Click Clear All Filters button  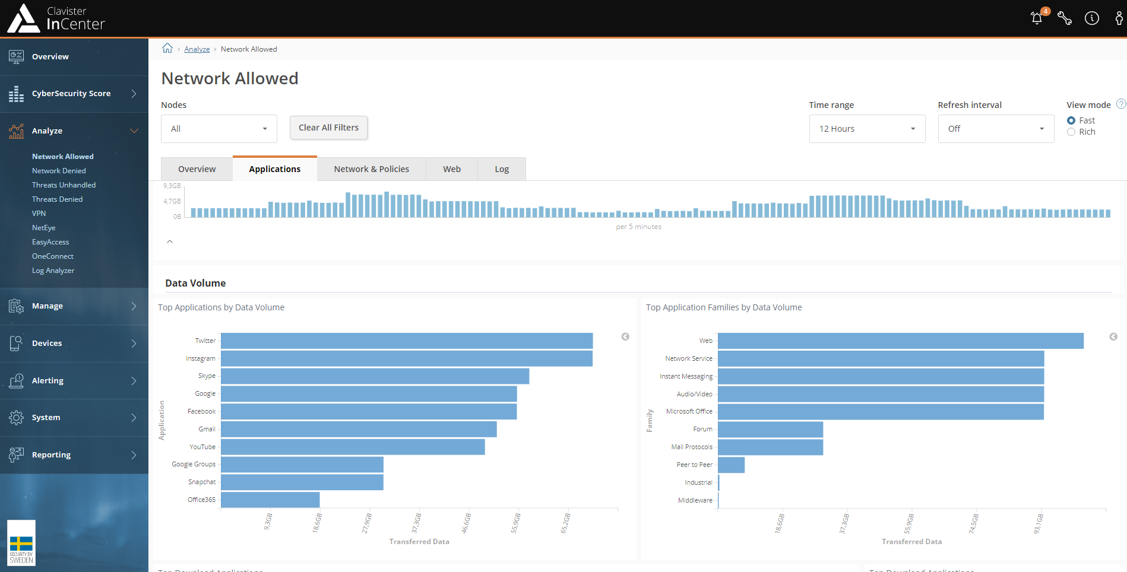[328, 128]
